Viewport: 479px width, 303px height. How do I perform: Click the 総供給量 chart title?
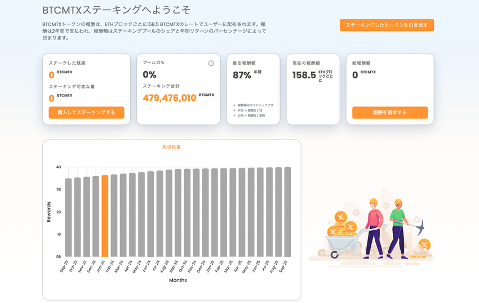point(171,147)
